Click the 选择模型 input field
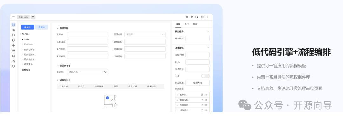The width and height of the screenshot is (343, 119). coord(198,39)
